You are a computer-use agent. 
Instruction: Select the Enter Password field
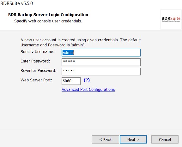[101, 62]
